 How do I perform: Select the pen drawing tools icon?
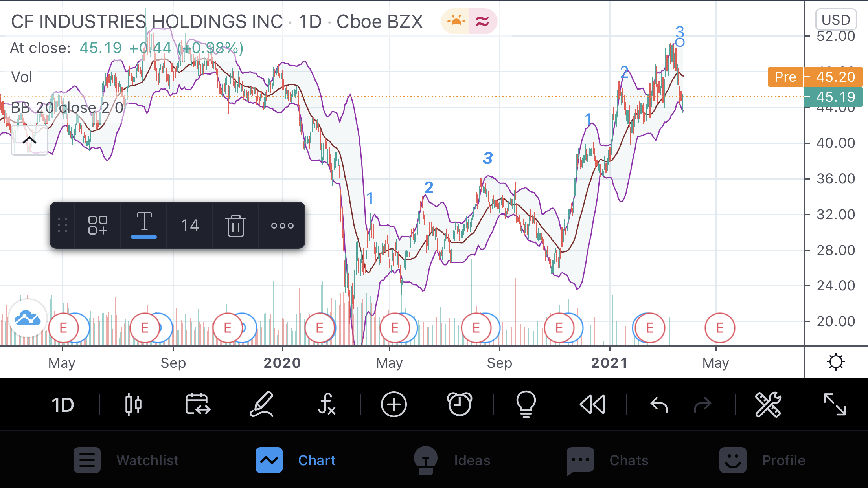coord(262,404)
